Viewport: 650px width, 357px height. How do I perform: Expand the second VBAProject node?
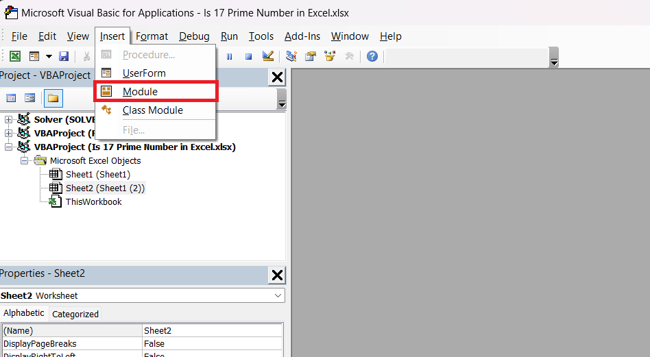click(8, 134)
